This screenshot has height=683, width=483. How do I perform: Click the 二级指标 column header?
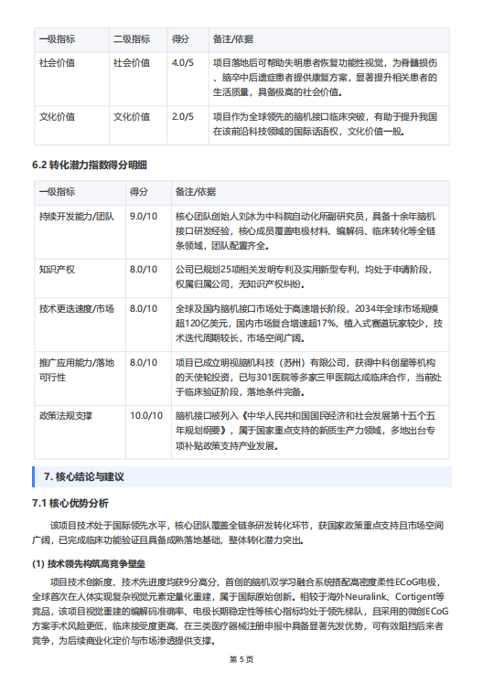(x=132, y=39)
